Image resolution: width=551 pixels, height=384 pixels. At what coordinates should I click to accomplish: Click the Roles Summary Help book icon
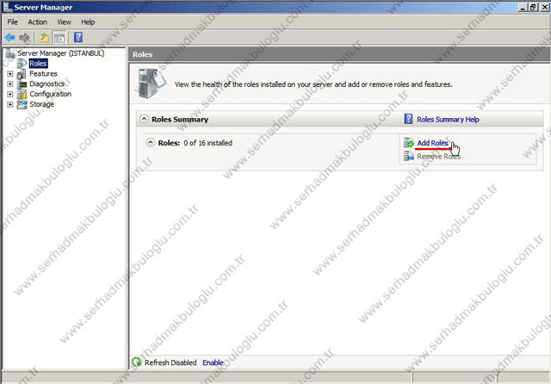point(408,119)
